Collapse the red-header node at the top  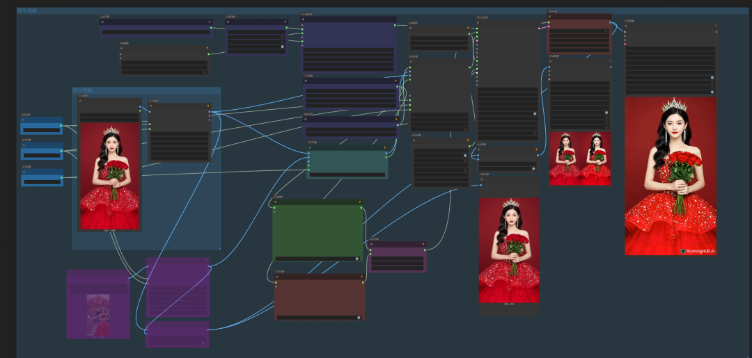pos(550,17)
